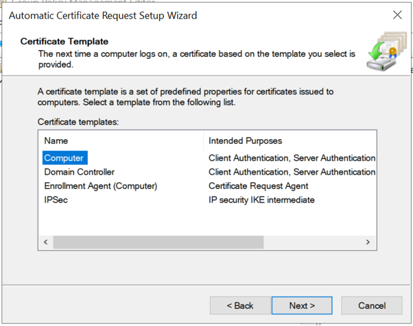Choose Enrollment Agent (Computer) template
Viewport: 413px width, 326px height.
pyautogui.click(x=100, y=186)
